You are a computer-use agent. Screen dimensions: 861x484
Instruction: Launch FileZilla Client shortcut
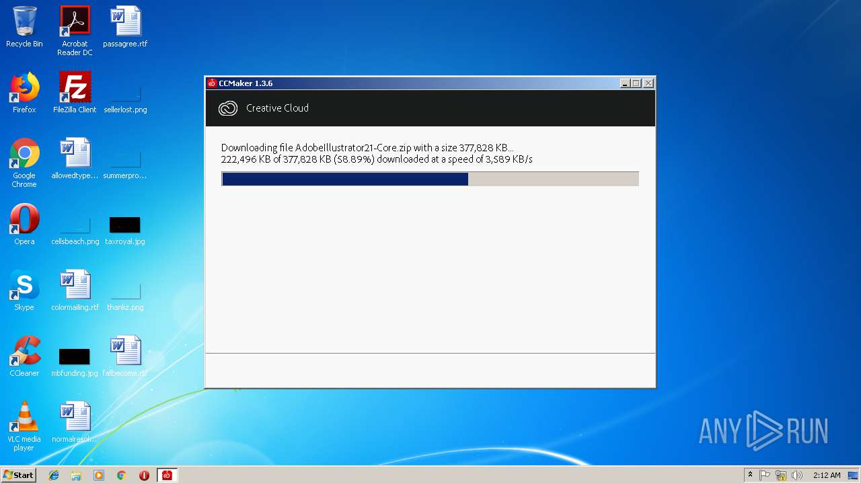coord(75,93)
